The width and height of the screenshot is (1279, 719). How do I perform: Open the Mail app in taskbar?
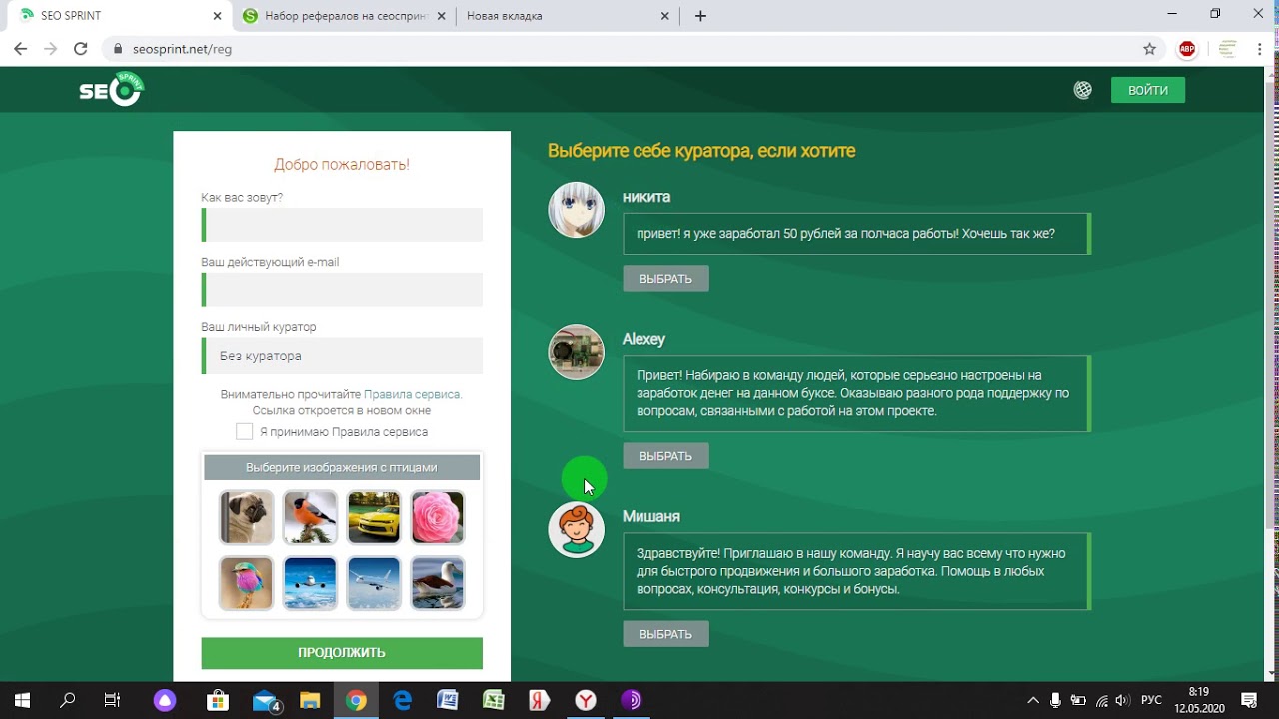265,700
